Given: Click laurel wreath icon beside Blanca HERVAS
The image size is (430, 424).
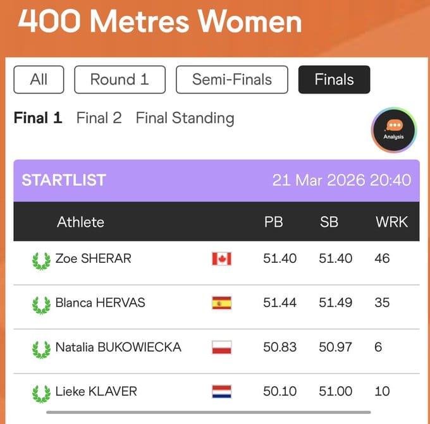Looking at the screenshot, I should click(x=41, y=305).
